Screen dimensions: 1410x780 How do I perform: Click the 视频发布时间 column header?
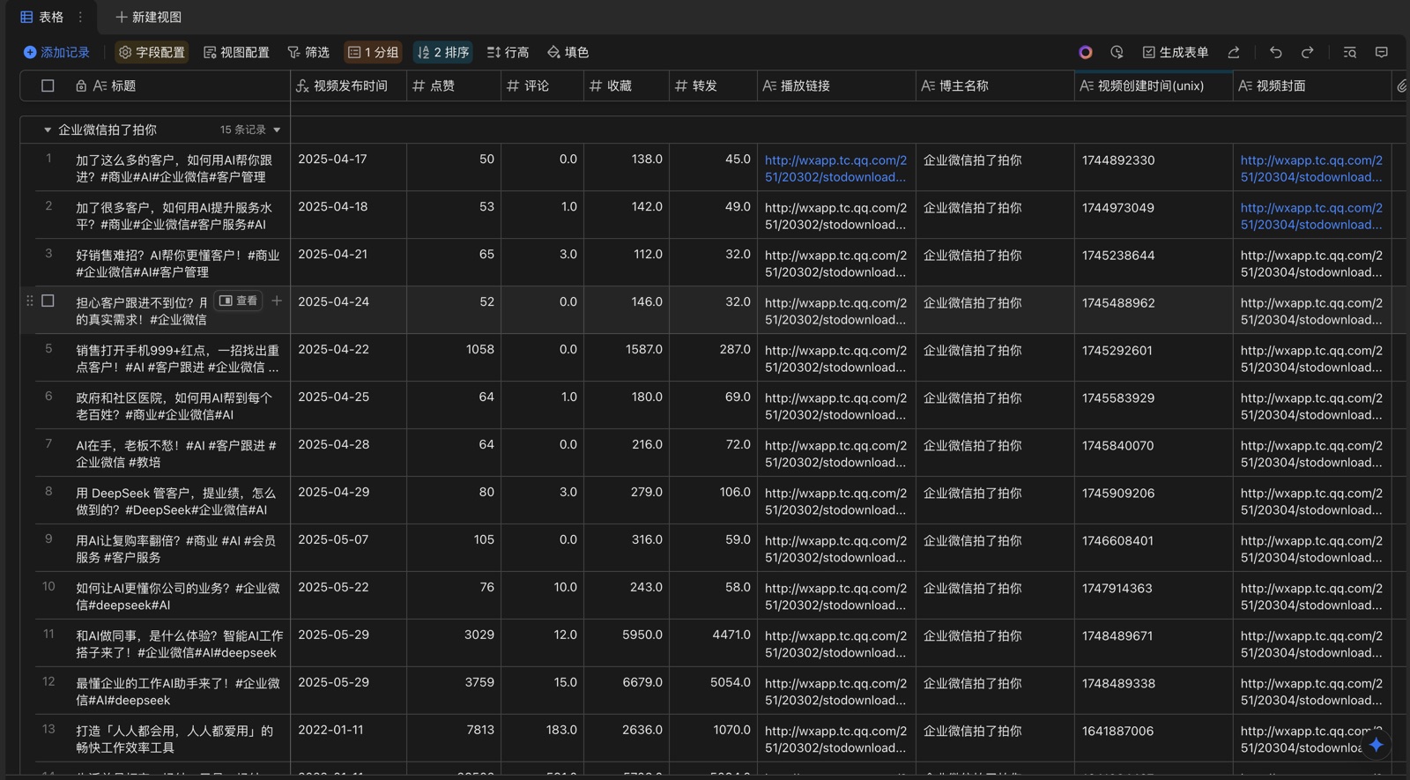(348, 85)
